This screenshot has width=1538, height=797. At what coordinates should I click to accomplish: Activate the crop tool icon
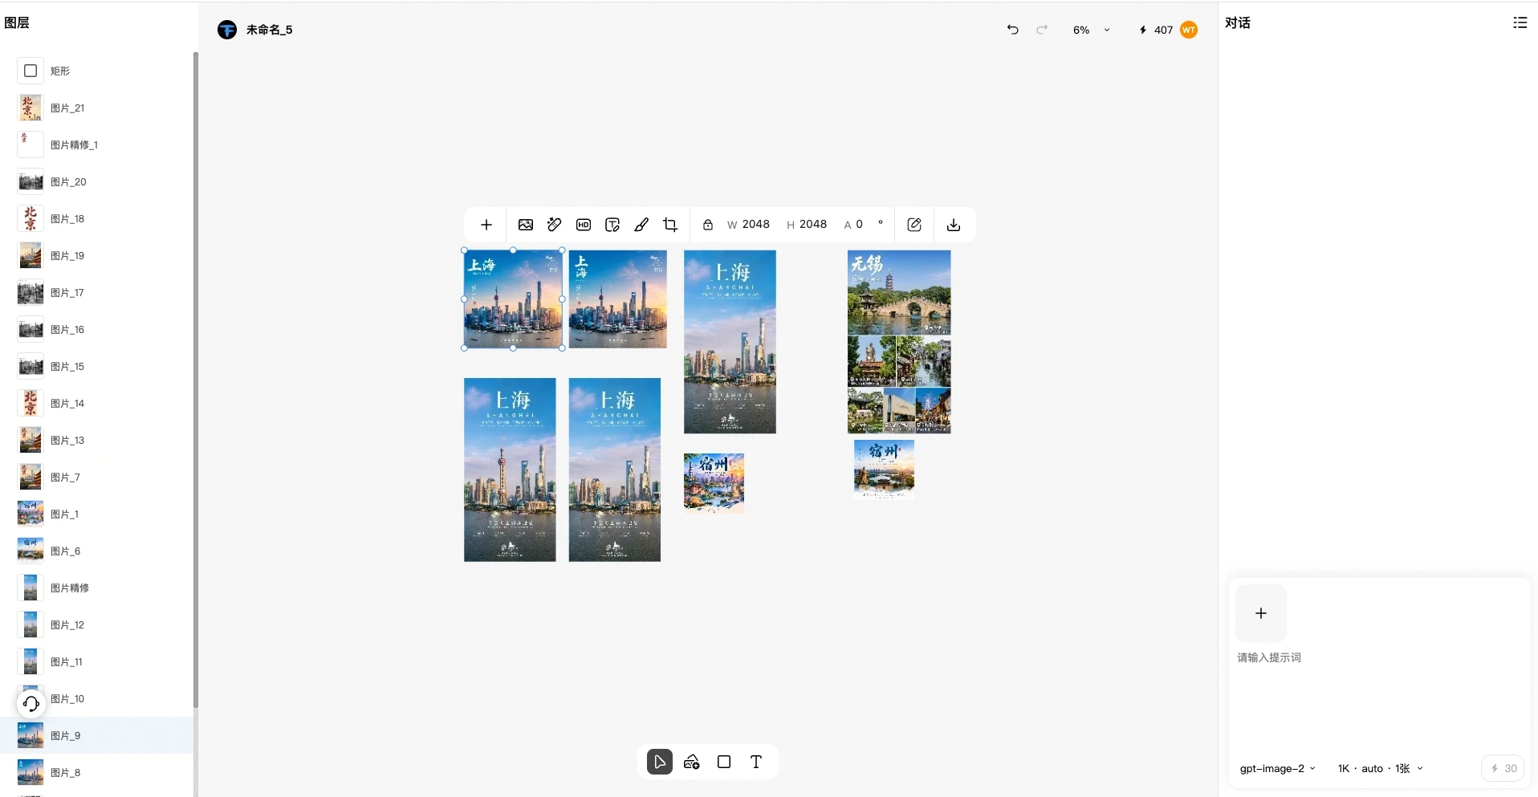670,225
